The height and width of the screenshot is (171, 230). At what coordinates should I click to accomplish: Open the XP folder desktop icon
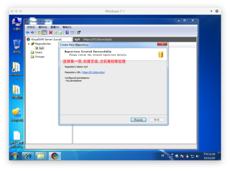[17, 91]
